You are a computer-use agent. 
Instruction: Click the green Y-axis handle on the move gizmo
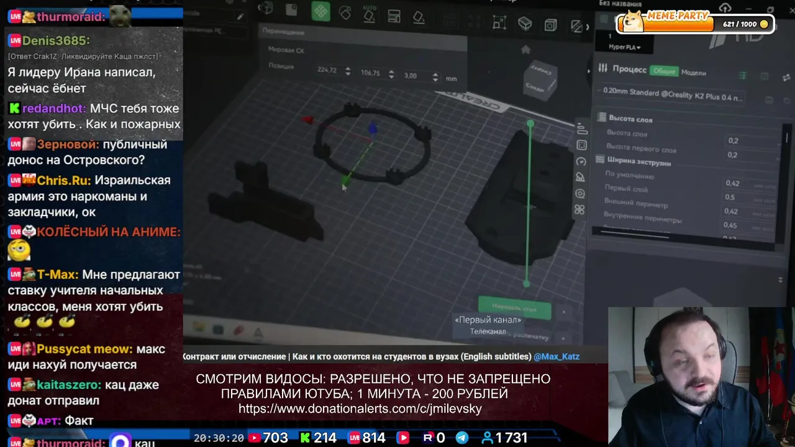coord(345,181)
